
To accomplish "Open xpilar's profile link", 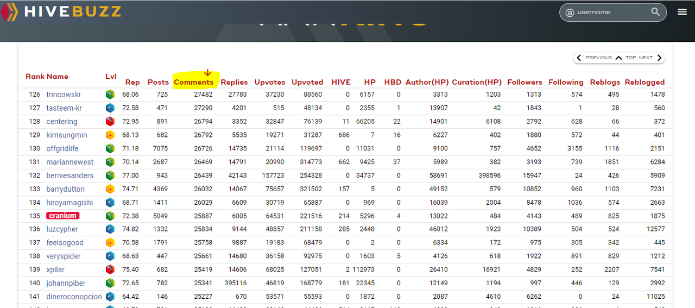I will click(x=56, y=270).
